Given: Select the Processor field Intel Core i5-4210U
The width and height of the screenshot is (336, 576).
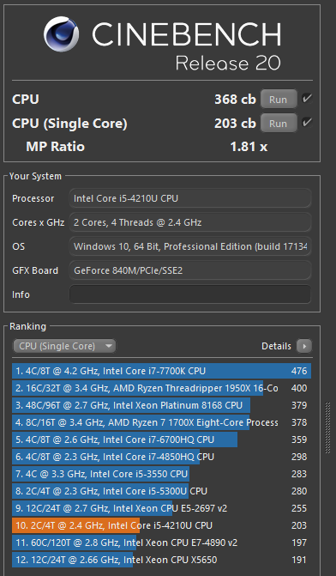Looking at the screenshot, I should click(x=190, y=198).
